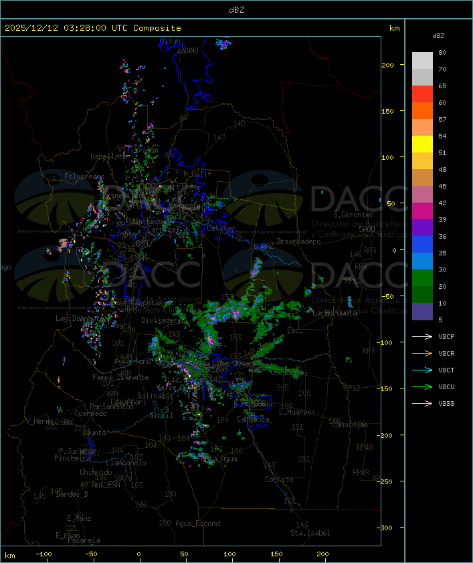Click the 'Parlamentos' map label
Viewport: 473px width, 563px height.
112,407
